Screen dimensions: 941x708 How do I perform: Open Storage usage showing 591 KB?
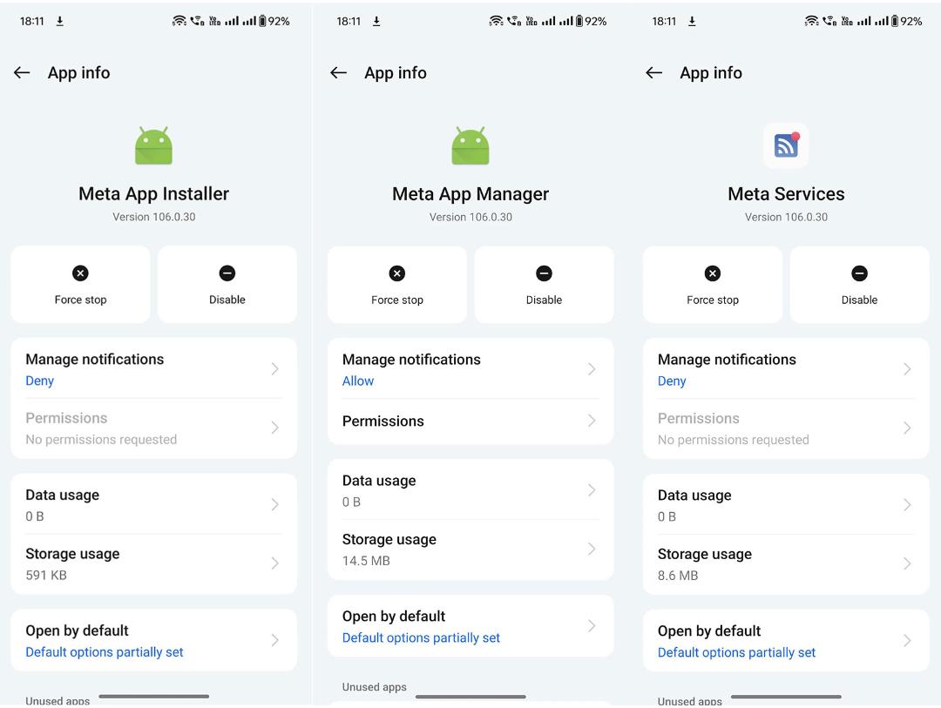pos(153,564)
